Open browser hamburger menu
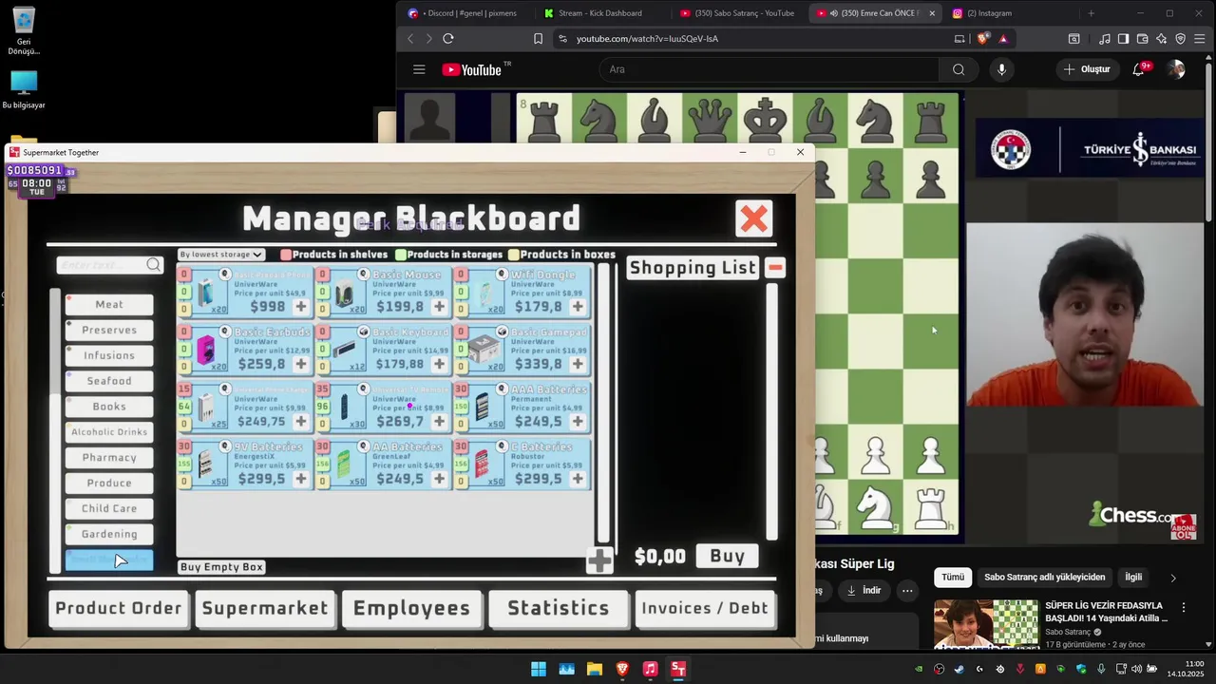 tap(1199, 39)
